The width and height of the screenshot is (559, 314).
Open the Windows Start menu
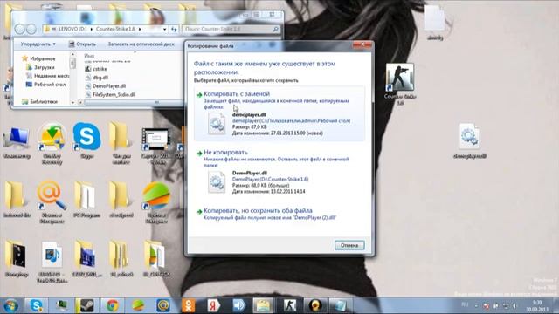click(11, 306)
